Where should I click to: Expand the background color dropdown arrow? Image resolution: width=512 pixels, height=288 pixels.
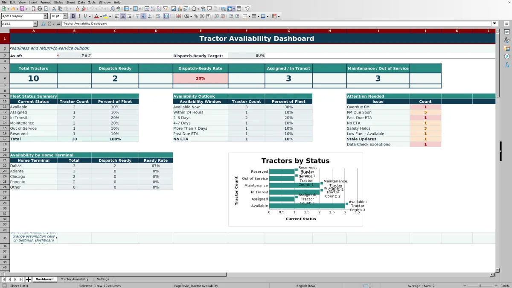pos(110,16)
